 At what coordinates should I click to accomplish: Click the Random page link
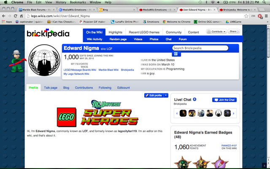(x=118, y=39)
